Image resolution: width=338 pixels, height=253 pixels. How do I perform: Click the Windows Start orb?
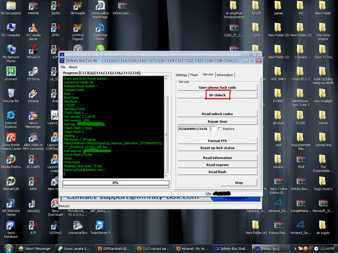[x=8, y=248]
